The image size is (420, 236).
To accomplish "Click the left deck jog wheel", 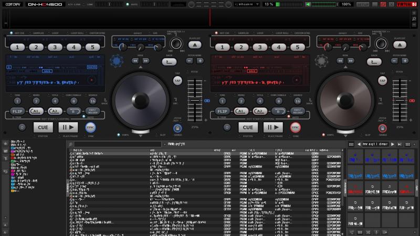I will click(141, 101).
